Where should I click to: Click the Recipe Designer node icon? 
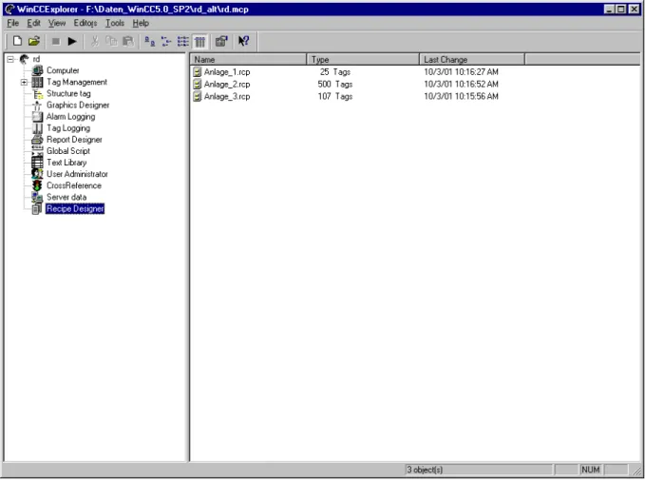pyautogui.click(x=37, y=209)
